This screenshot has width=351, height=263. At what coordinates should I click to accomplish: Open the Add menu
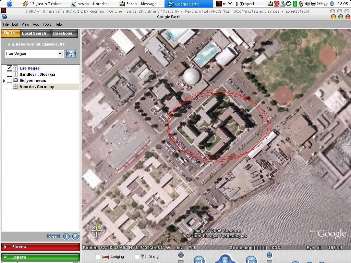pos(36,24)
